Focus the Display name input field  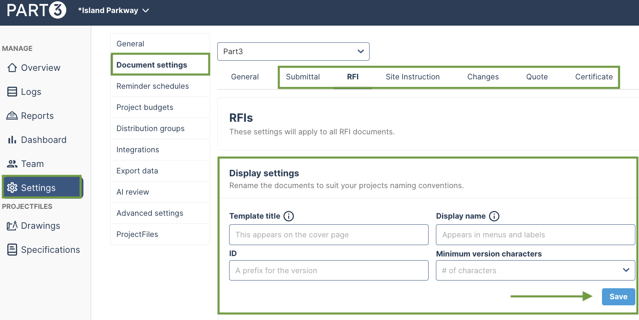(x=536, y=235)
